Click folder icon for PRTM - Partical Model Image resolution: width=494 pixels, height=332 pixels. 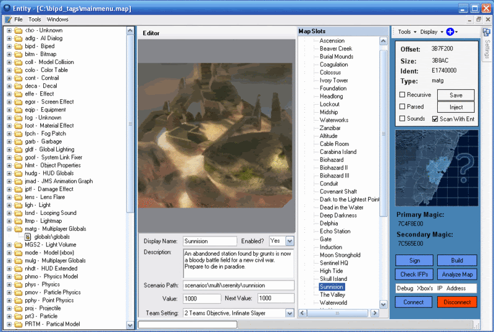[x=19, y=324]
